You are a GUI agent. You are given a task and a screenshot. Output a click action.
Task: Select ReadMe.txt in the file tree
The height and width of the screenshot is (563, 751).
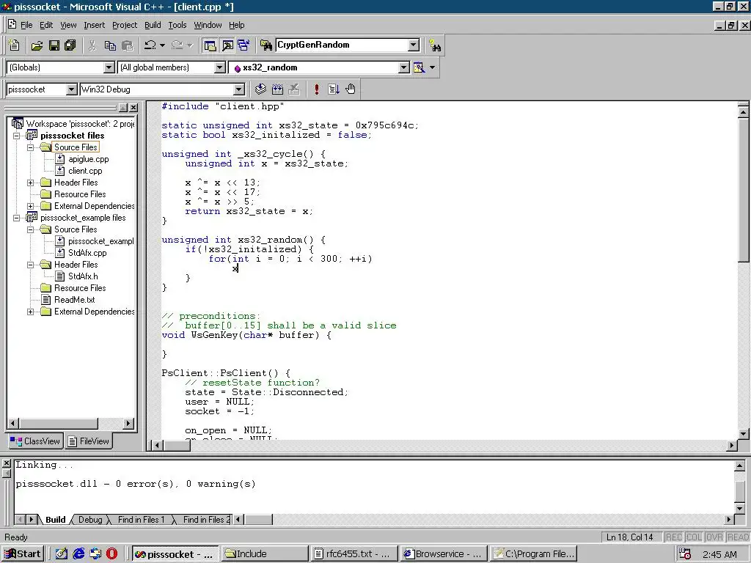(74, 300)
